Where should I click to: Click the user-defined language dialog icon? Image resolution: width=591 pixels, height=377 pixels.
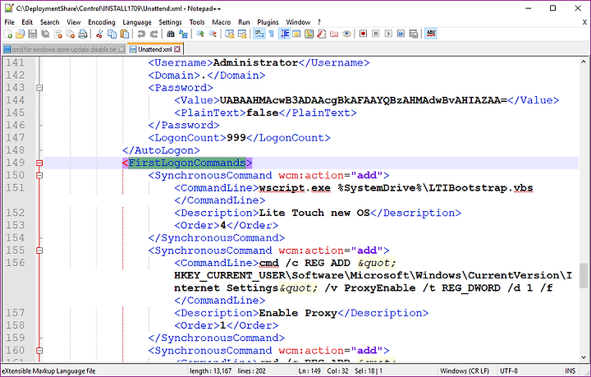pos(296,34)
